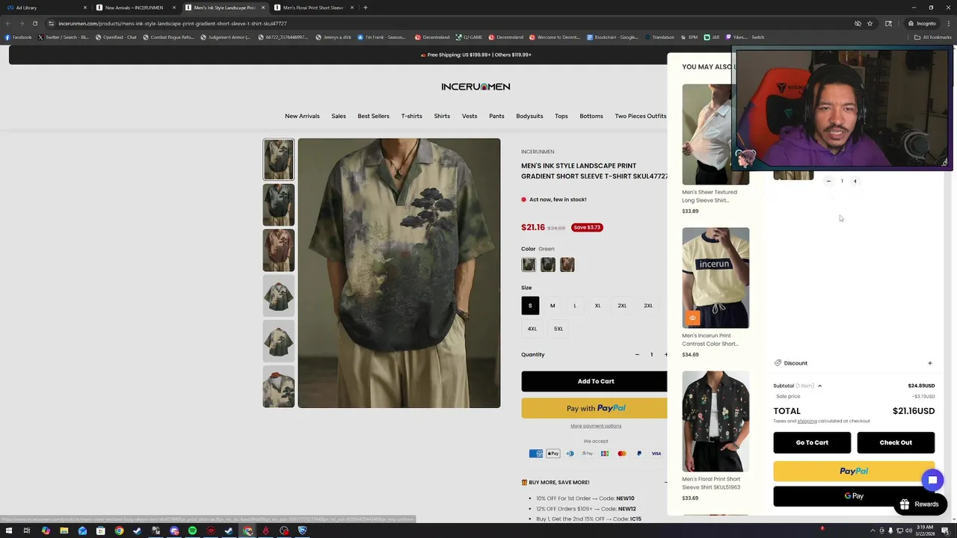Viewport: 957px width, 538px height.
Task: Open More payment options link
Action: pyautogui.click(x=596, y=426)
